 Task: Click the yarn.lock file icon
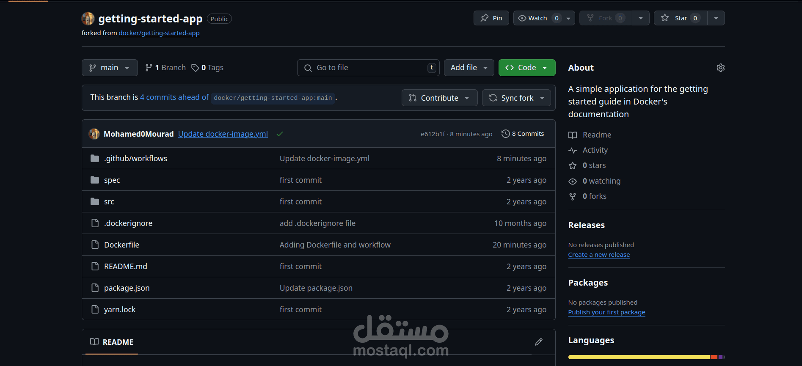[95, 309]
